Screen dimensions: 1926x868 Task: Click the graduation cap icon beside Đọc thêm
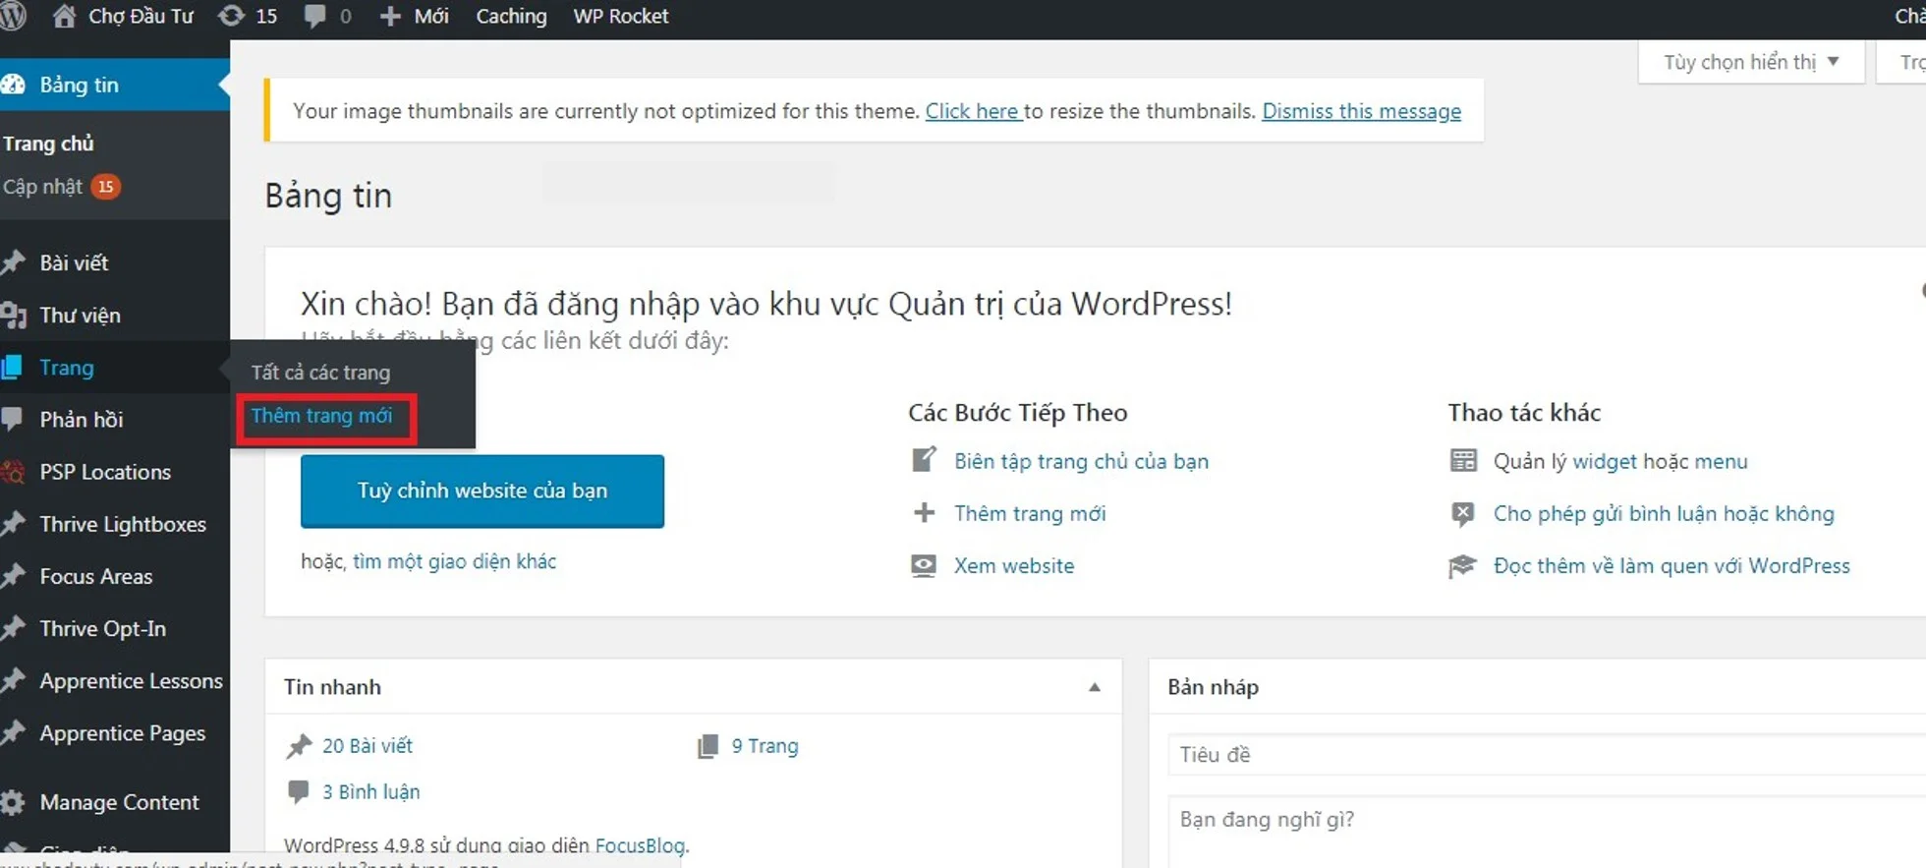1463,566
